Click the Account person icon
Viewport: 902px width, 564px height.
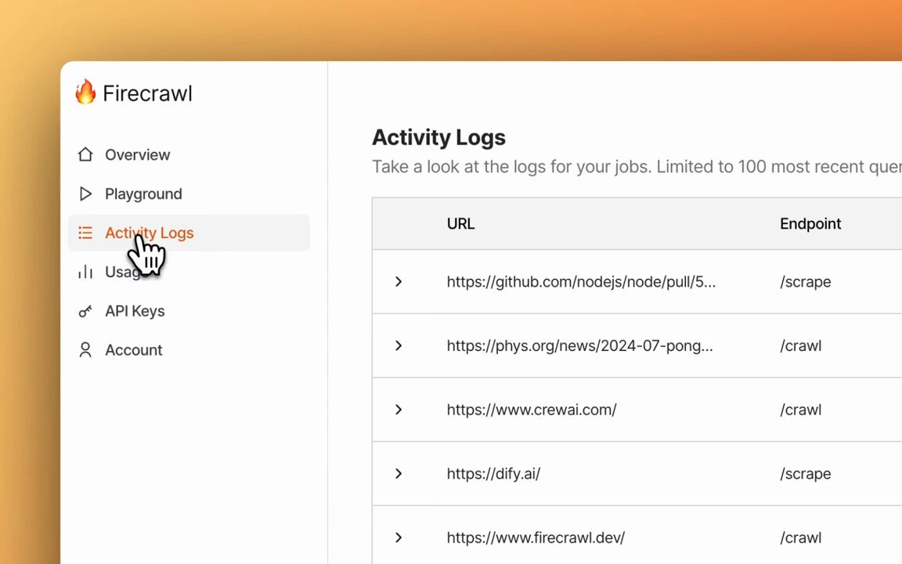tap(85, 350)
